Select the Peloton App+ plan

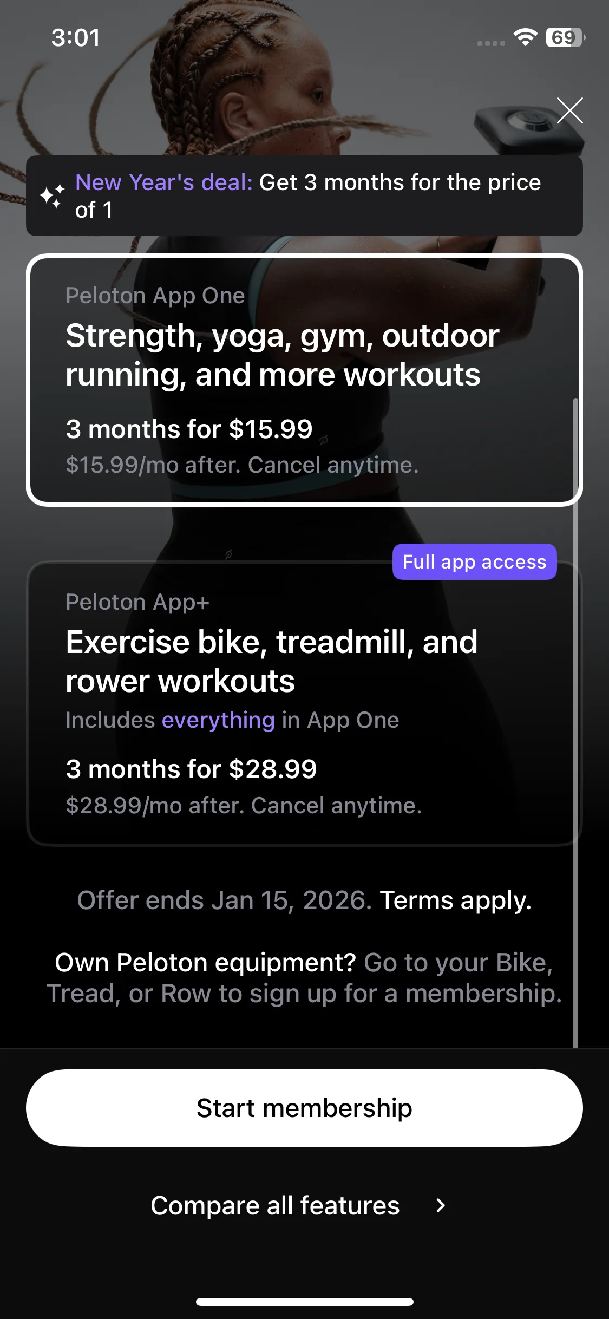[x=304, y=704]
